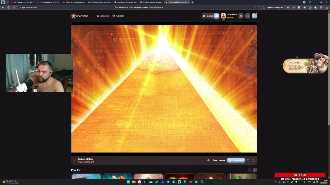This screenshot has height=185, width=330.
Task: Open the notifications bell
Action: point(241,16)
